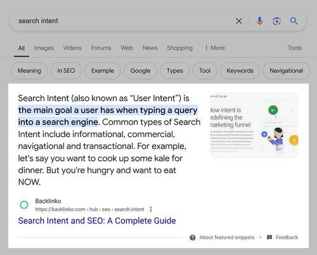Switch to the Videos tab

coord(72,48)
